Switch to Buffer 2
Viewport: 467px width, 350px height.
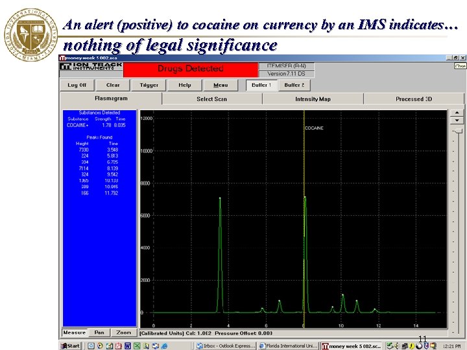[x=294, y=85]
